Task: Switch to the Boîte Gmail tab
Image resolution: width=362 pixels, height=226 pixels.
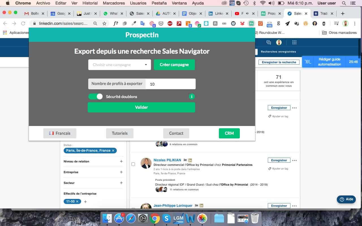Action: pyautogui.click(x=34, y=13)
